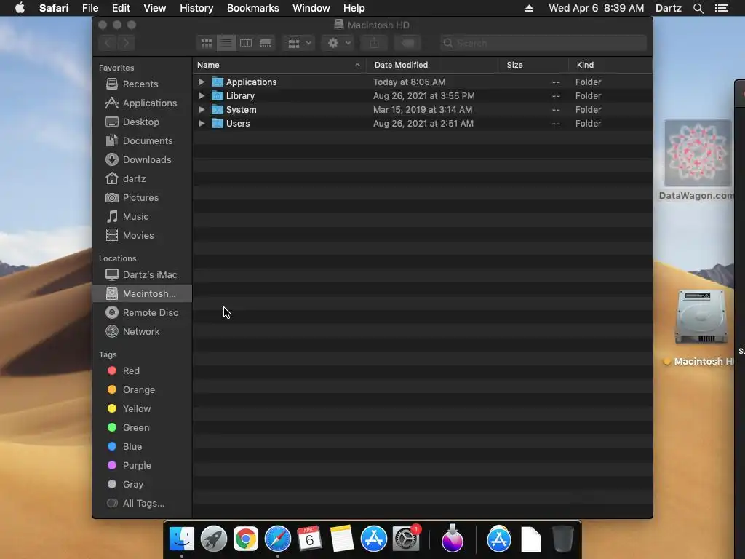Viewport: 745px width, 559px height.
Task: Open the Apple menu
Action: [x=20, y=8]
